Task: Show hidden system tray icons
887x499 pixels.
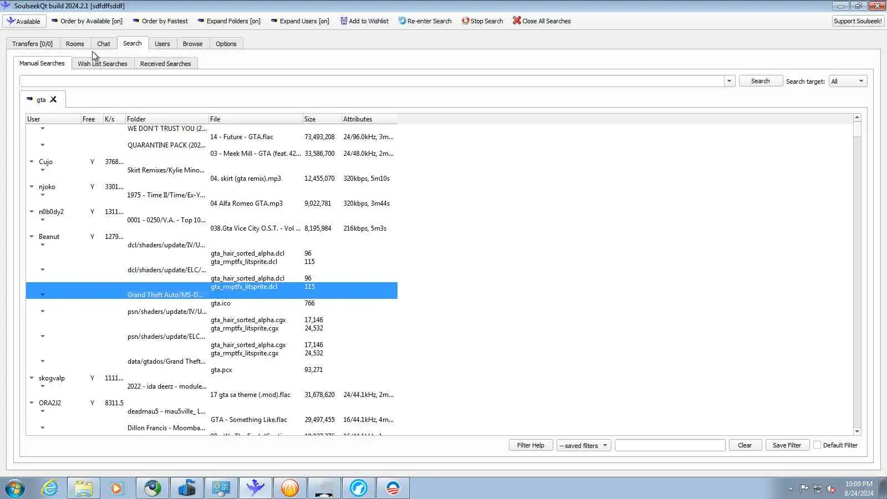Action: (791, 488)
